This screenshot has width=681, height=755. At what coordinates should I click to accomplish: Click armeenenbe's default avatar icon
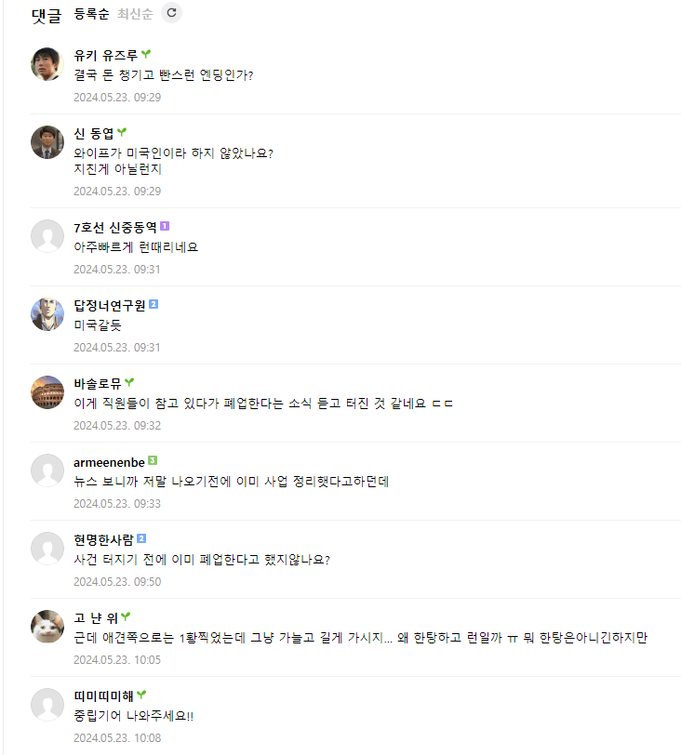[47, 470]
